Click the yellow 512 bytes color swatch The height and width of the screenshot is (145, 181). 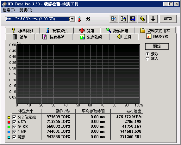[x=9, y=118]
